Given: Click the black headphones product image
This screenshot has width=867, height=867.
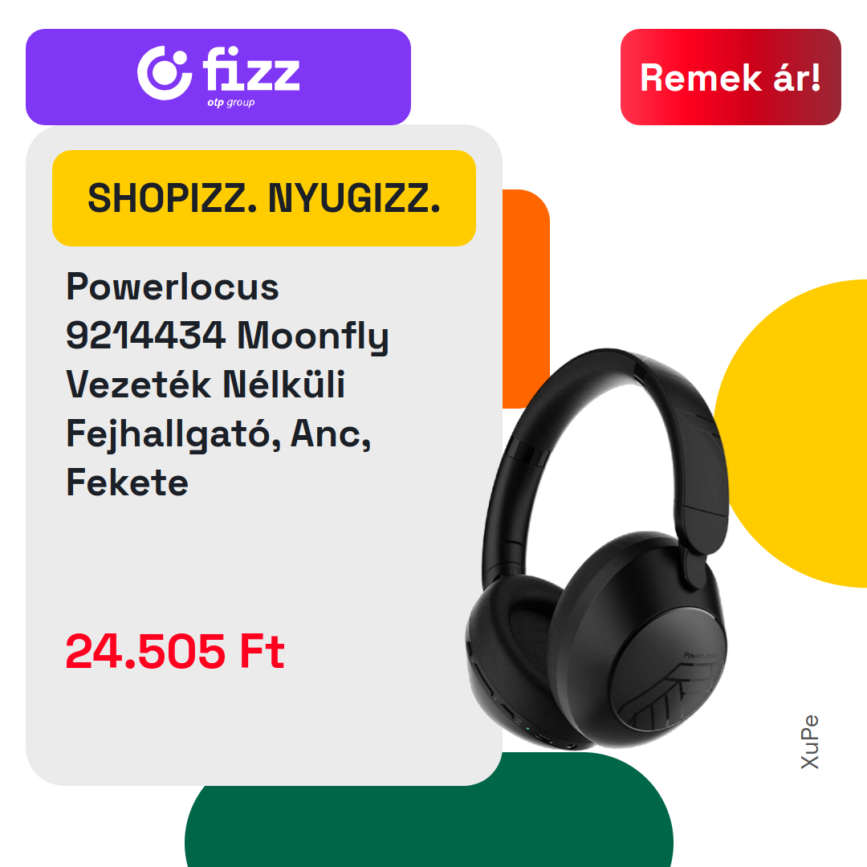Looking at the screenshot, I should [597, 548].
